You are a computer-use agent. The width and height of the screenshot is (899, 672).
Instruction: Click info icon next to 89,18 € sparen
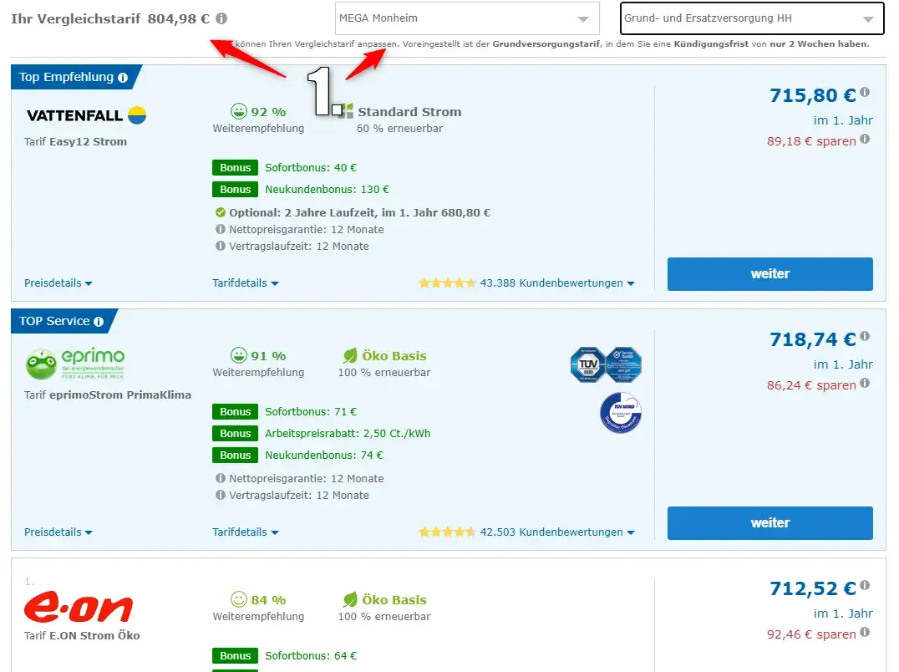[865, 139]
